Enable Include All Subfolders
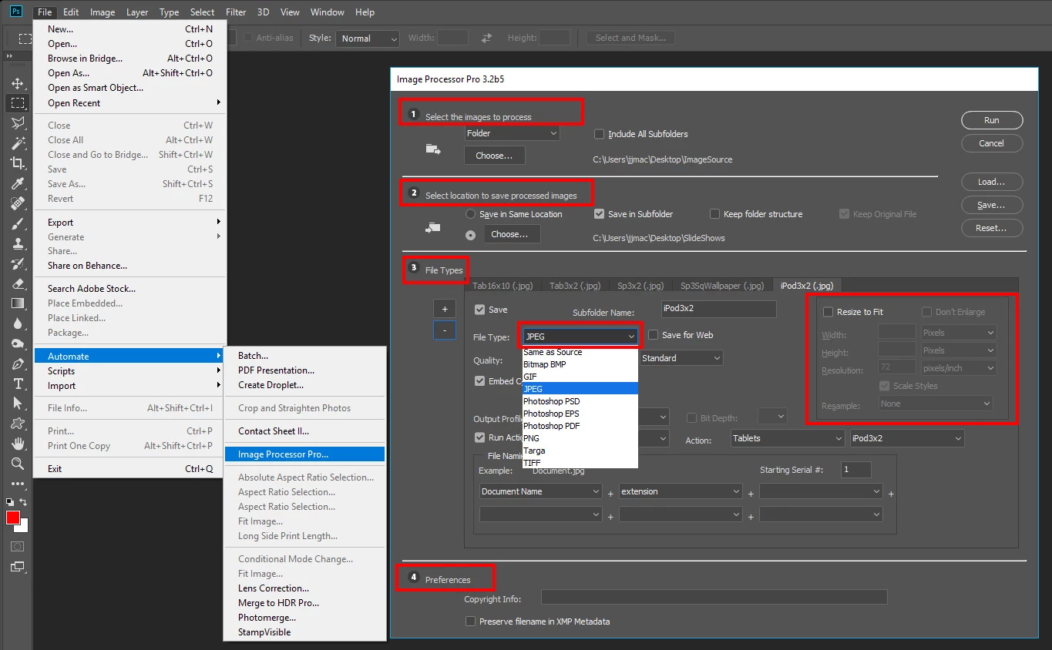This screenshot has height=650, width=1052. click(599, 134)
